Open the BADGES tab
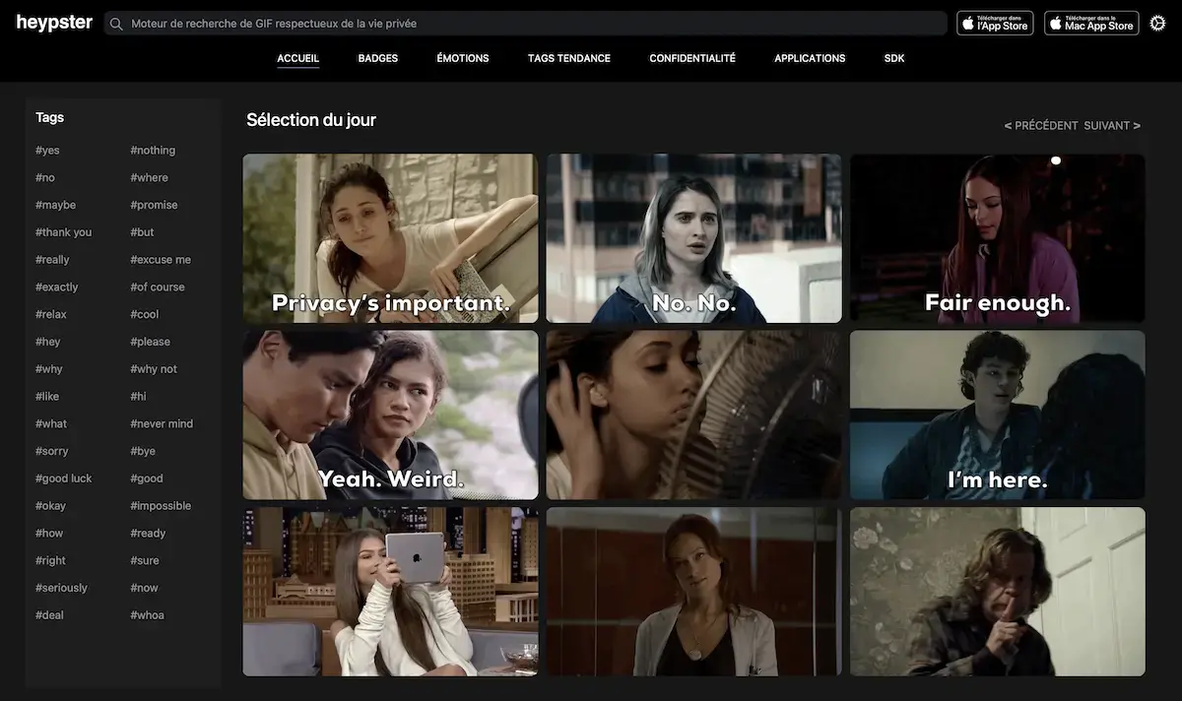Image resolution: width=1182 pixels, height=701 pixels. pos(378,58)
